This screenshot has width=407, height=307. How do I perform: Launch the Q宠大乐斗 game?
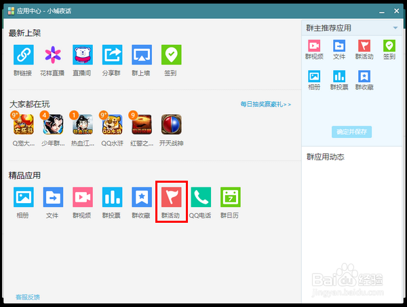click(23, 124)
